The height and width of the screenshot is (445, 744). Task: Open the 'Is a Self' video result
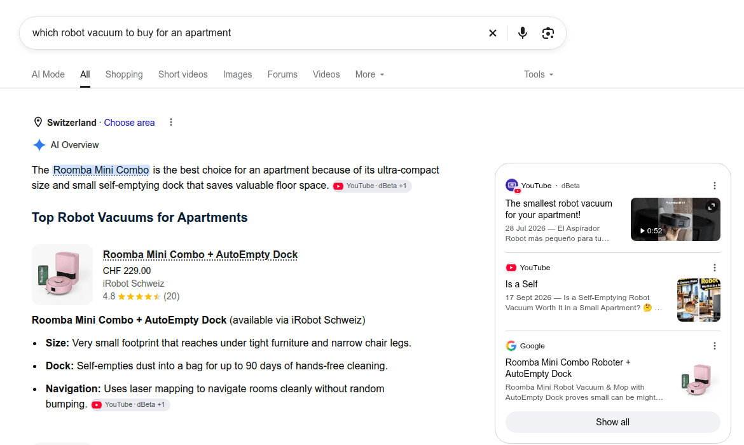pos(521,284)
